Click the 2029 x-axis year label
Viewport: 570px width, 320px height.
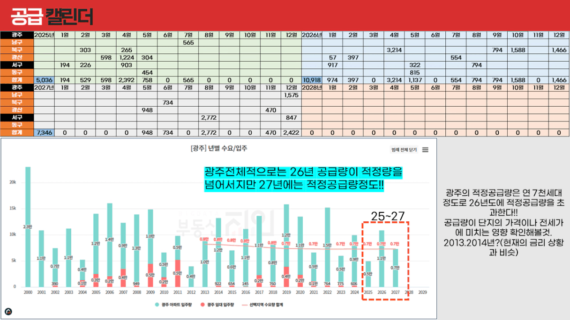[422, 292]
